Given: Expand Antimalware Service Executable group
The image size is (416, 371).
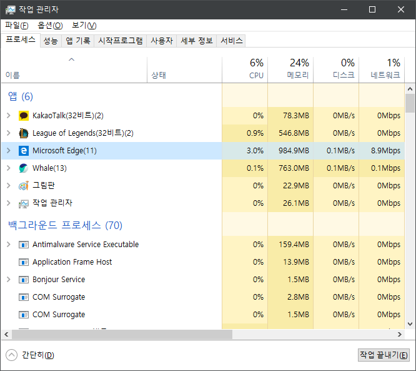Looking at the screenshot, I should [9, 245].
